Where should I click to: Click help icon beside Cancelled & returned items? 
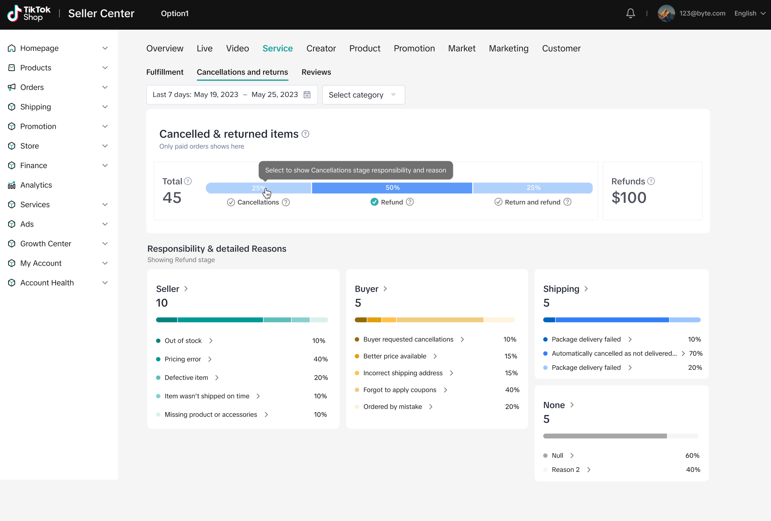point(305,134)
